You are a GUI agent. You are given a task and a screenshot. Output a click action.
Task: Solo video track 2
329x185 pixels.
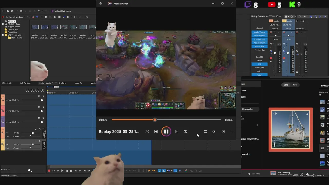tap(43, 107)
